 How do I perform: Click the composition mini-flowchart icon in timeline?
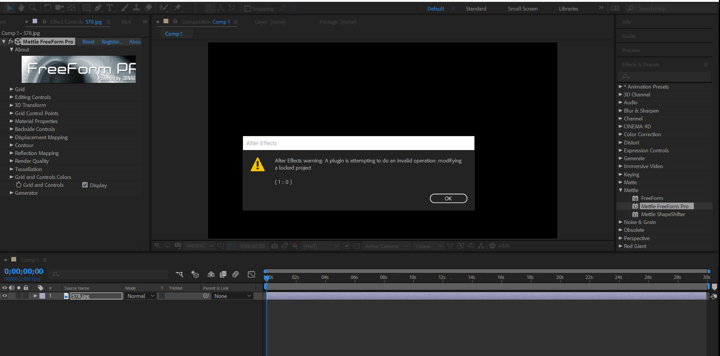[179, 274]
